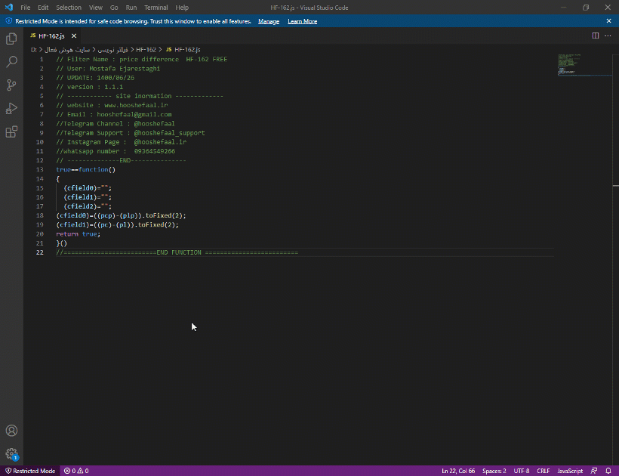Open the Explorer view in activity bar
Screen dimensions: 619x476
[x=11, y=39]
